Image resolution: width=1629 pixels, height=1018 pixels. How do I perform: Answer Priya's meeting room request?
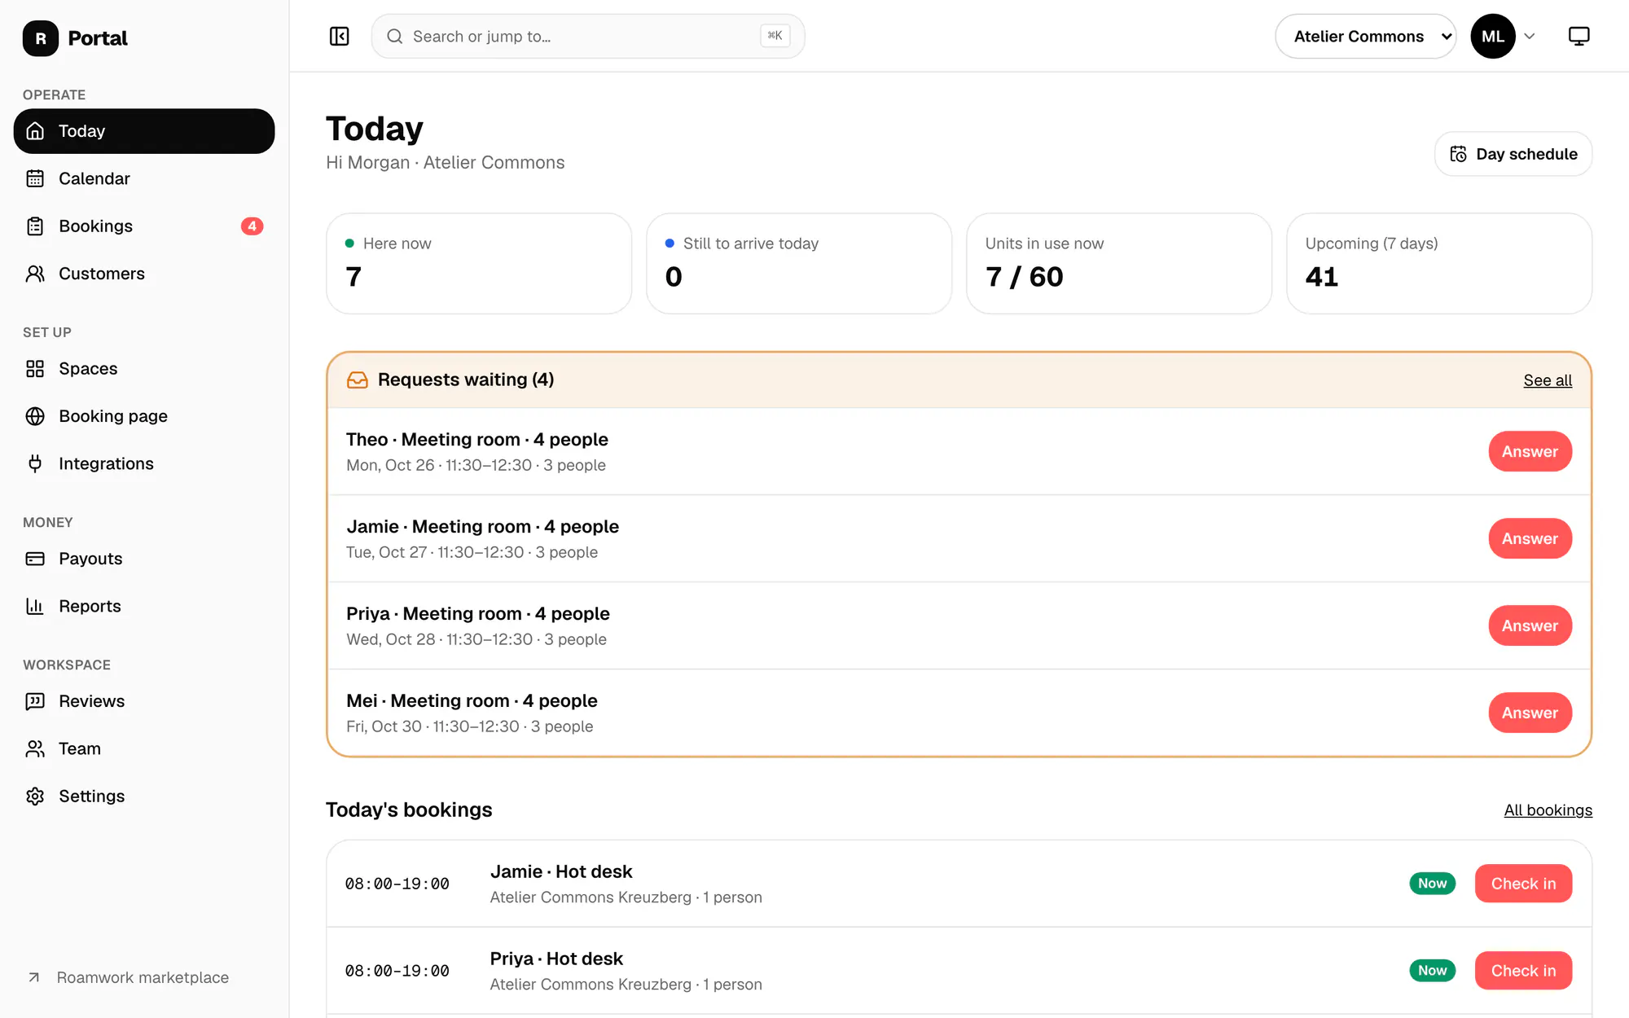1530,625
